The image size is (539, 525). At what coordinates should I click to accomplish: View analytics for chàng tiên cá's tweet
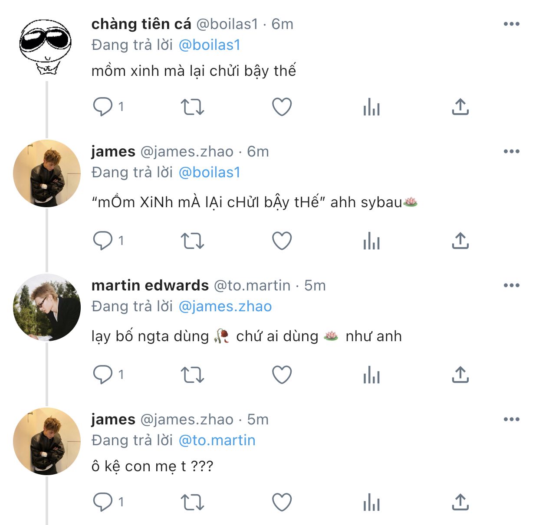[x=371, y=107]
